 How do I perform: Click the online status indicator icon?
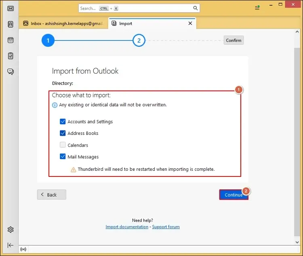[x=23, y=249]
